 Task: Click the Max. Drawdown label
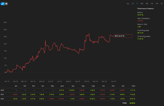[143, 18]
